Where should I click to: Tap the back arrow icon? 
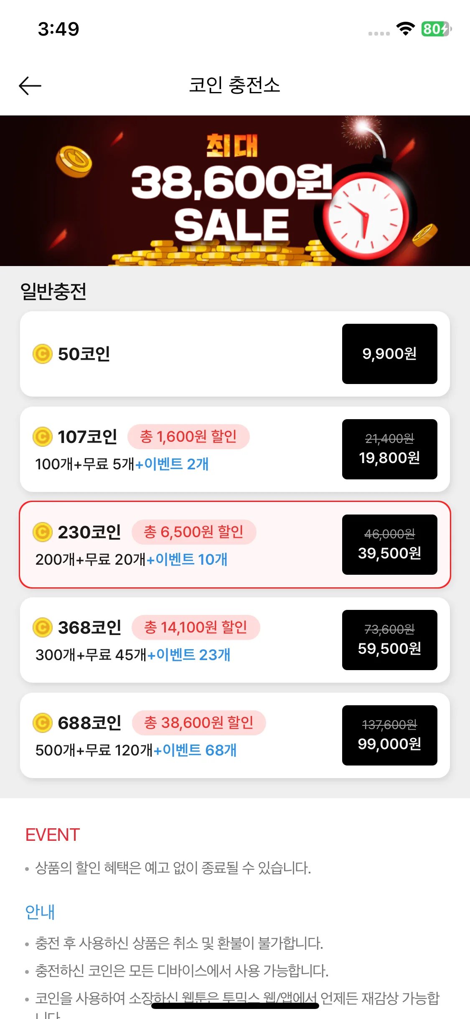pos(30,86)
